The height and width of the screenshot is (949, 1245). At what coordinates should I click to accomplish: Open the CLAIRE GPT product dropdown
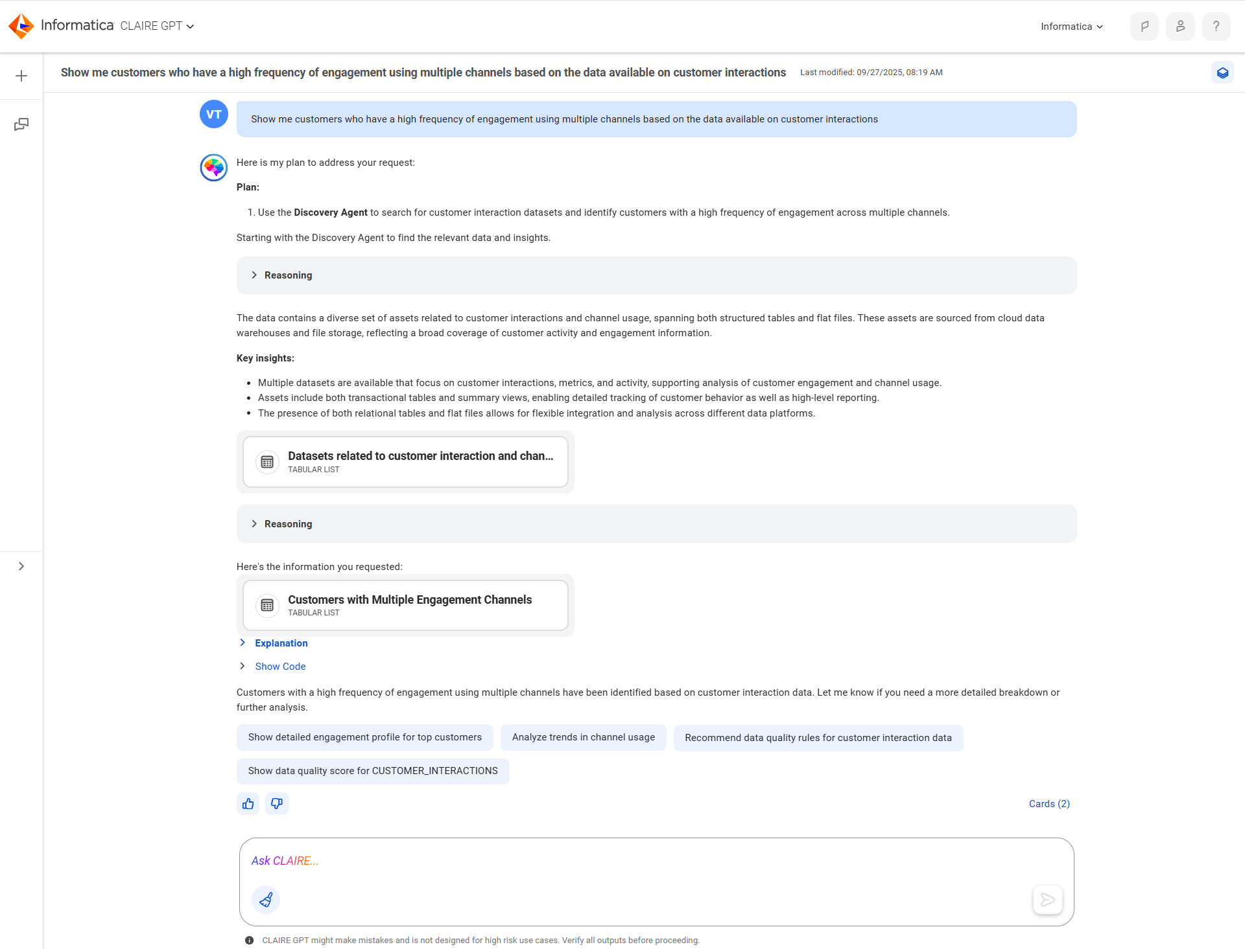[x=157, y=26]
